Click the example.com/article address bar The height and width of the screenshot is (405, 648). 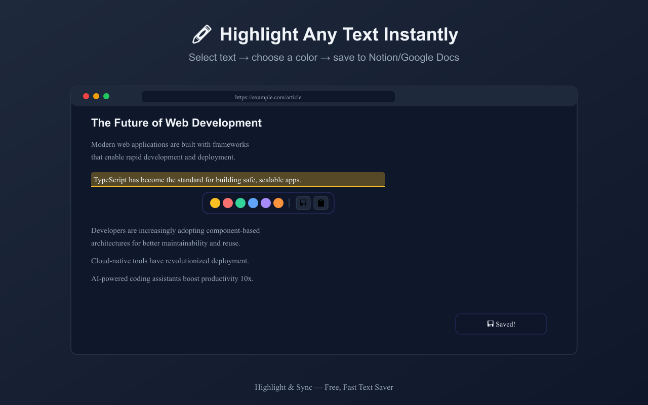coord(268,97)
